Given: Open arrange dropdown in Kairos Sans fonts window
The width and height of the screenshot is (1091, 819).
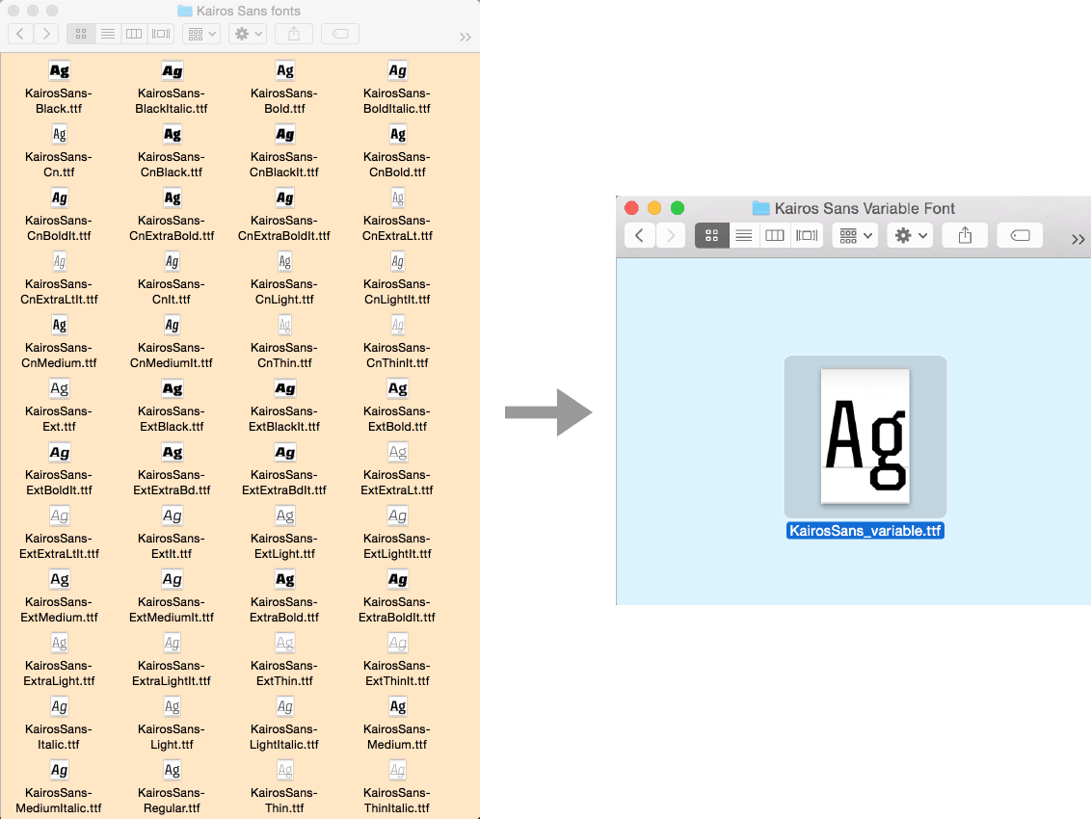Looking at the screenshot, I should [201, 34].
